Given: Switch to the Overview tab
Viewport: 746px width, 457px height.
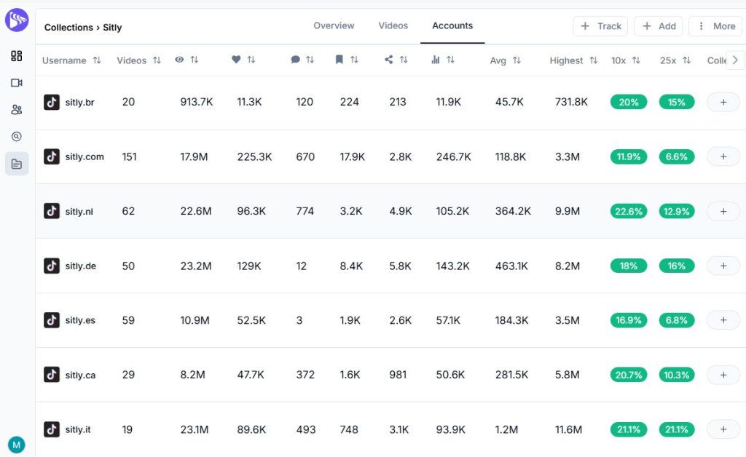Looking at the screenshot, I should point(334,25).
